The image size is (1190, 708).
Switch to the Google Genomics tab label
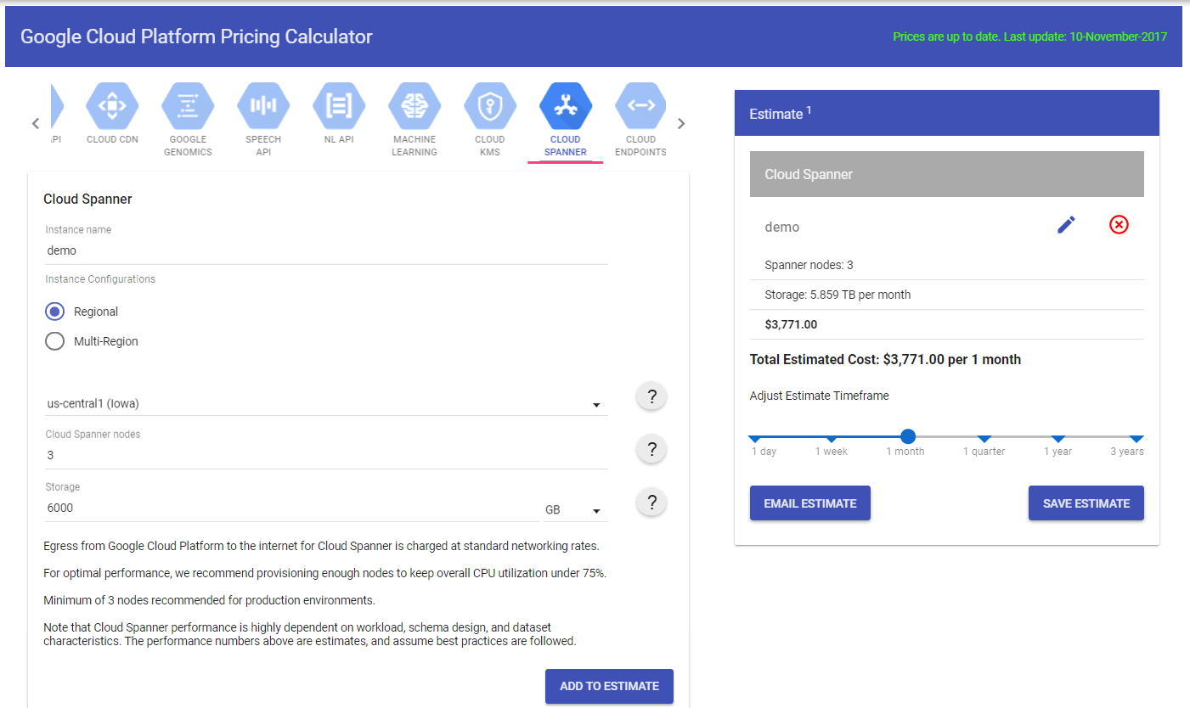click(x=188, y=145)
